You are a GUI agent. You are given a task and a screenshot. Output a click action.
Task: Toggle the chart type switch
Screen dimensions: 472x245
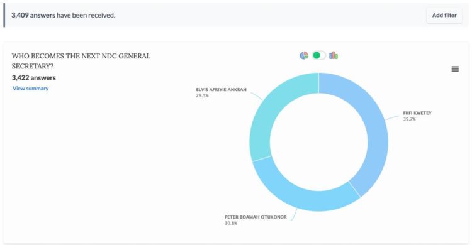[319, 55]
